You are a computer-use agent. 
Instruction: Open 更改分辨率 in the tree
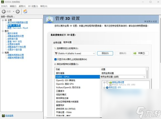[12, 33]
